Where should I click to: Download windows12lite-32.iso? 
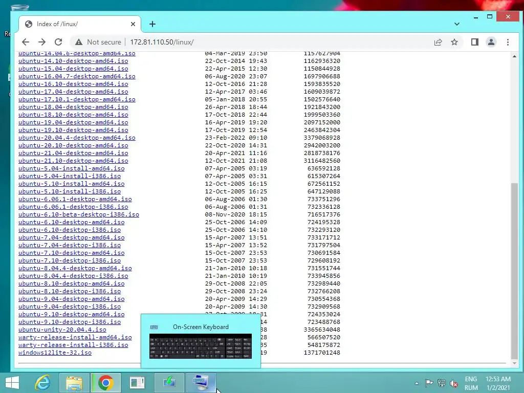click(x=55, y=353)
